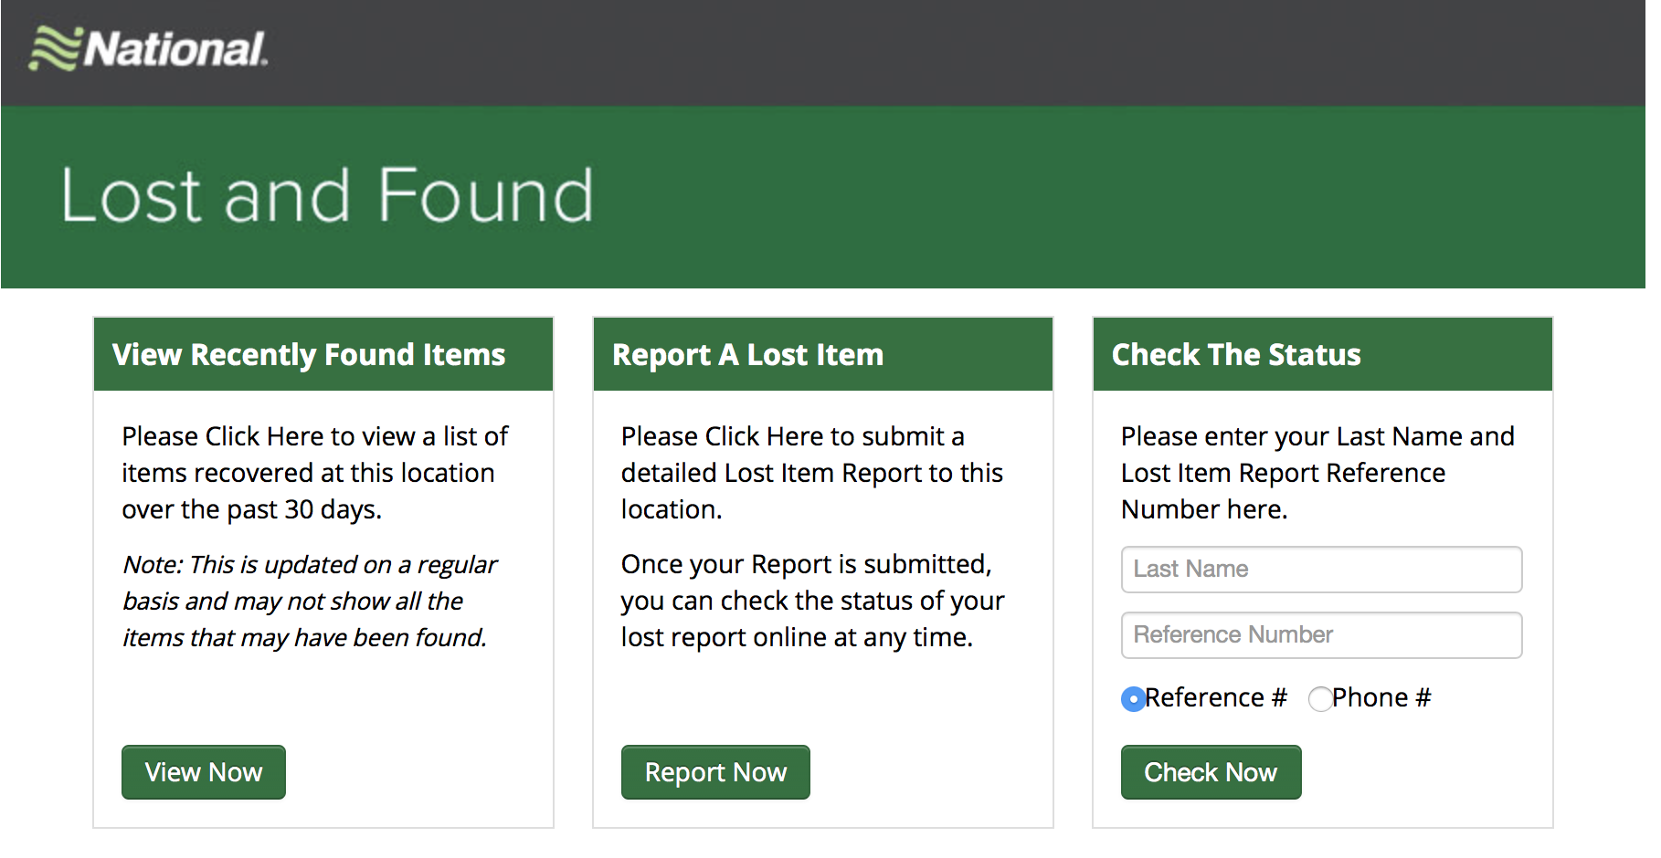Select the View Recently Found Items panel
The height and width of the screenshot is (858, 1661).
tap(323, 575)
